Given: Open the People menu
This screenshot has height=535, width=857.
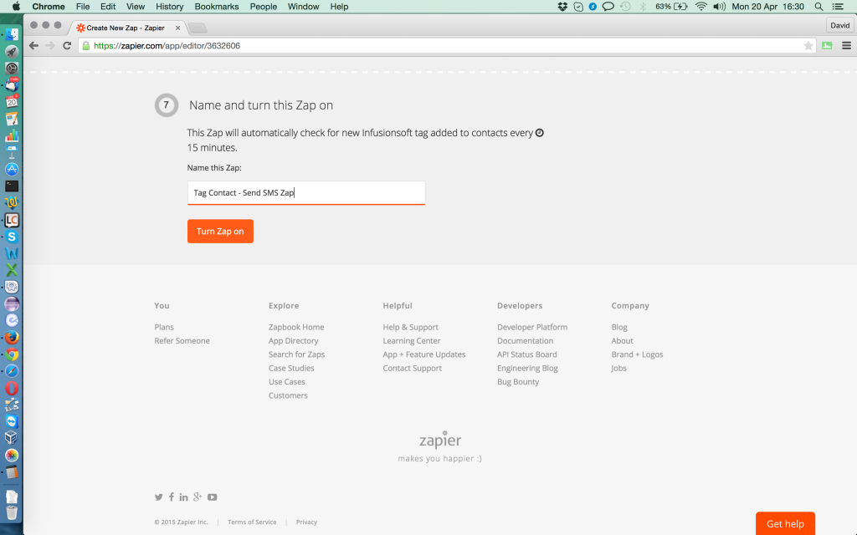Looking at the screenshot, I should [x=264, y=7].
